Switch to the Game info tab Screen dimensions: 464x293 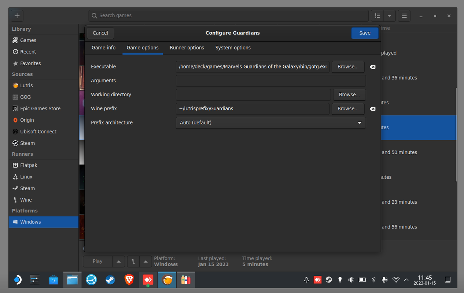pyautogui.click(x=103, y=48)
